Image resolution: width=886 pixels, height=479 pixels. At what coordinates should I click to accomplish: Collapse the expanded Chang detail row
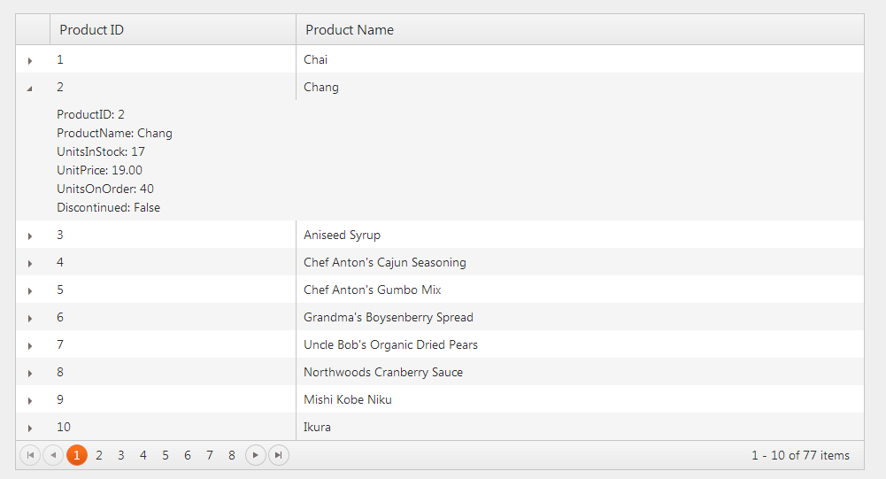point(30,89)
